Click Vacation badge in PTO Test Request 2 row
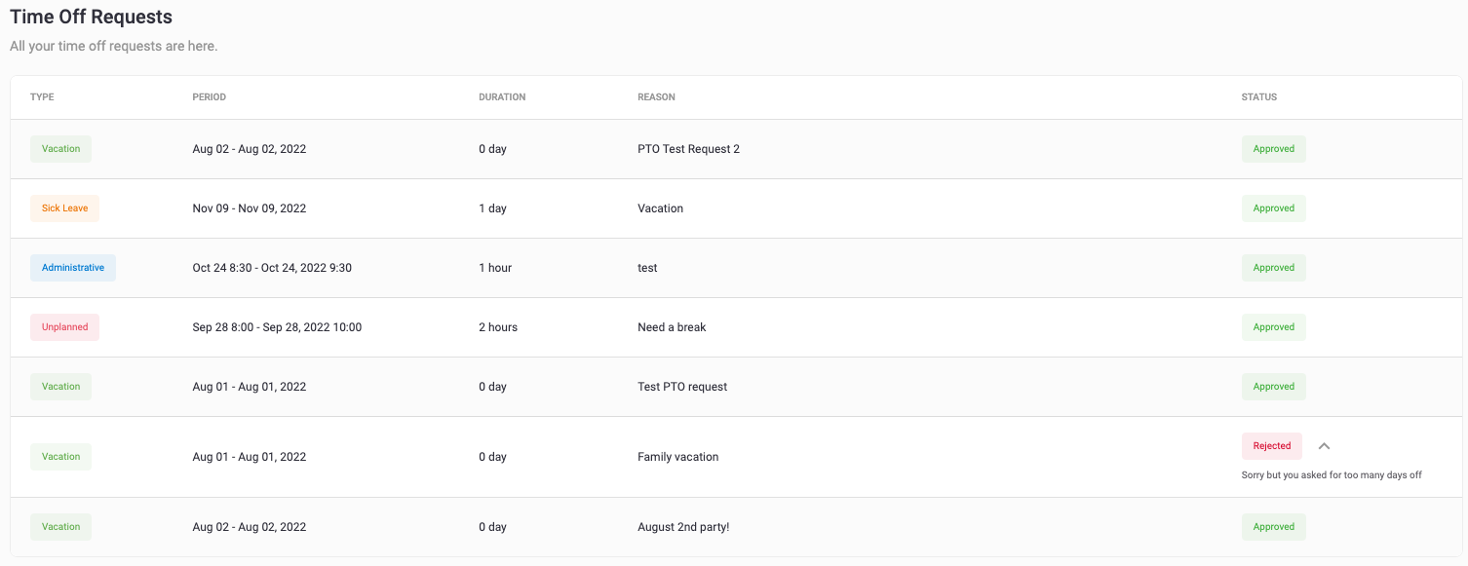 click(x=60, y=149)
